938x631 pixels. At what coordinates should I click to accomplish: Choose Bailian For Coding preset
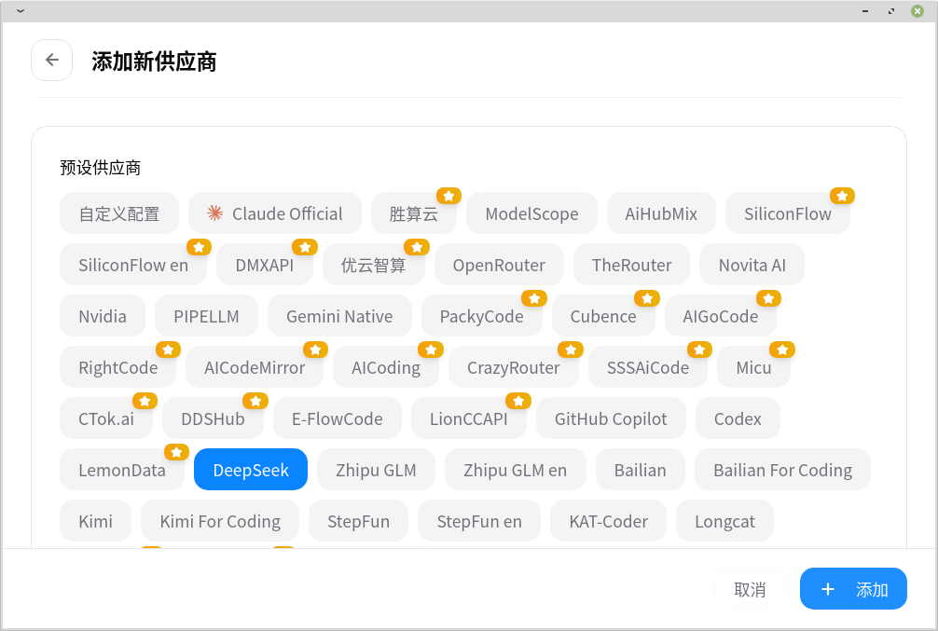click(782, 470)
